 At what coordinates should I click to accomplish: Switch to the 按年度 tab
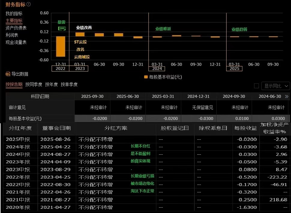click(51, 85)
